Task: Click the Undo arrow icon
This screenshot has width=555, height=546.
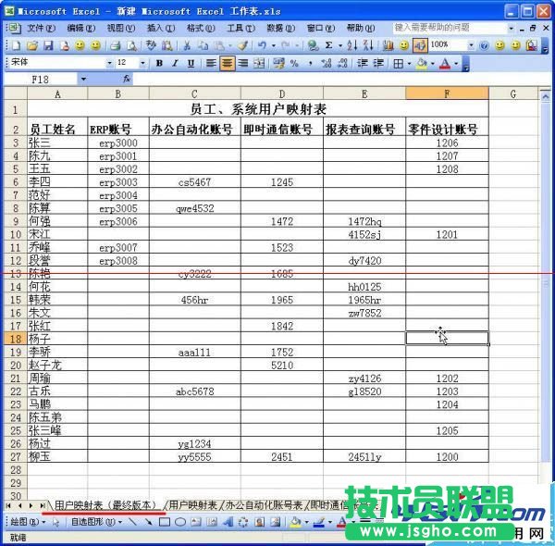Action: pos(263,44)
